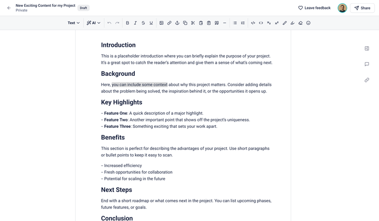Copy selection using copy icon
Image resolution: width=379 pixels, height=221 pixels.
click(x=185, y=23)
